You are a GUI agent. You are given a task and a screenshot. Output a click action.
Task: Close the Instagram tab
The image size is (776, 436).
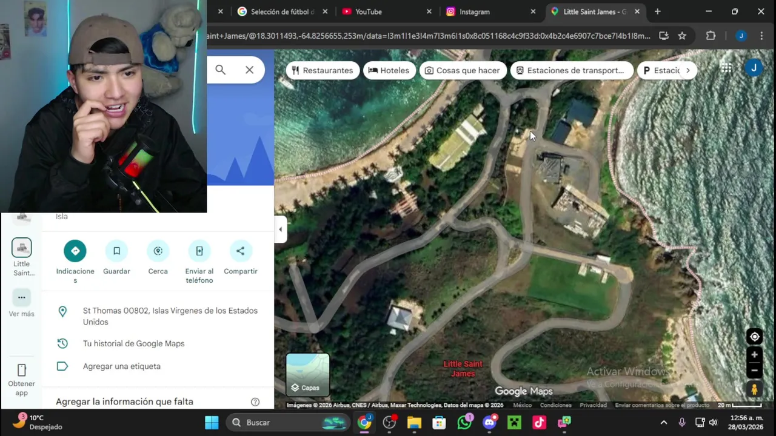pyautogui.click(x=533, y=12)
